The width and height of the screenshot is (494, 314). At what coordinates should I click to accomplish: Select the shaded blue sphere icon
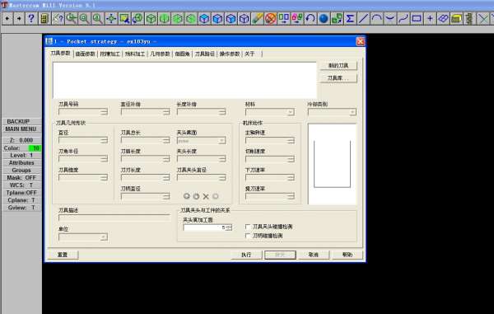(324, 18)
